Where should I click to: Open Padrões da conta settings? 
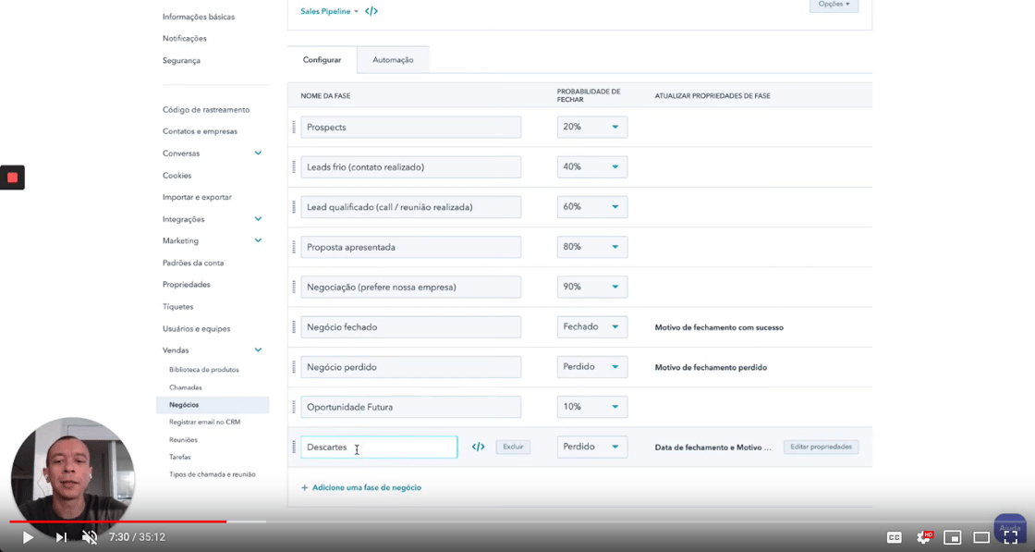[193, 263]
